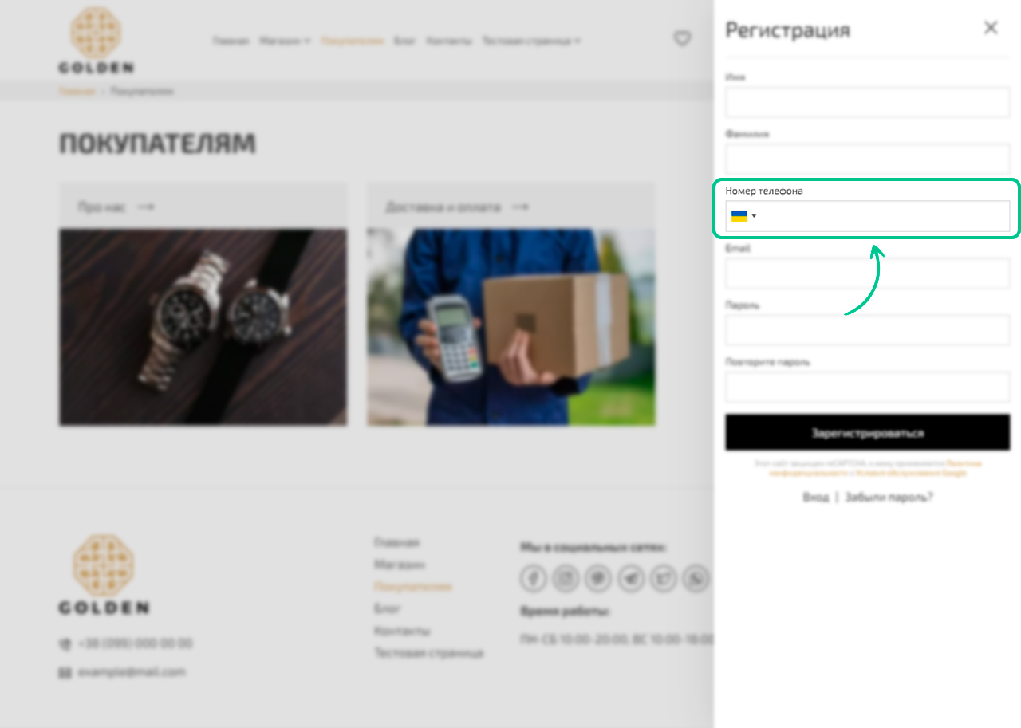The height and width of the screenshot is (728, 1021).
Task: Open the WhatsApp social icon in footer
Action: [x=696, y=578]
